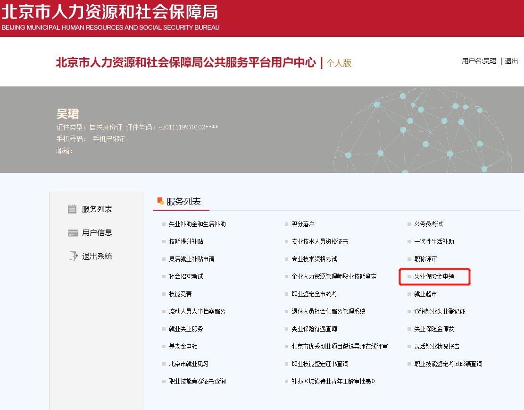Viewport: 524px width, 410px height.
Task: Click the 养老金申领 link
Action: point(183,346)
